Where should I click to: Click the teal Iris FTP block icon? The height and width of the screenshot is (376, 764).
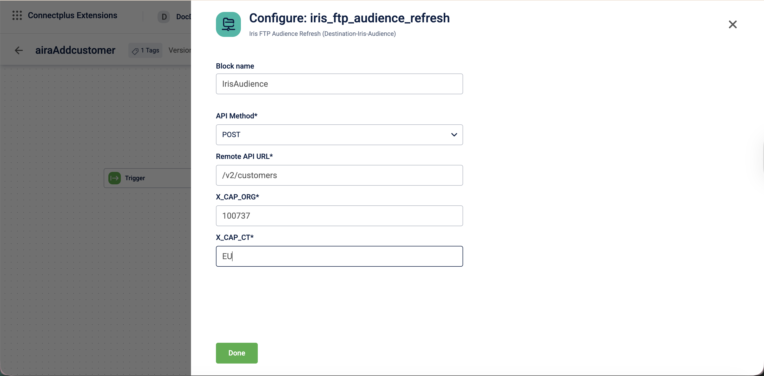[228, 25]
